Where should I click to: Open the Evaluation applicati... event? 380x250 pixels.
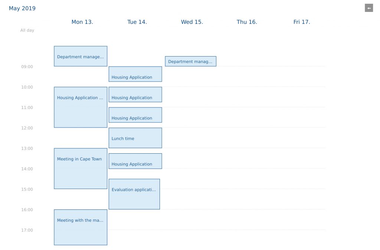[x=134, y=194]
